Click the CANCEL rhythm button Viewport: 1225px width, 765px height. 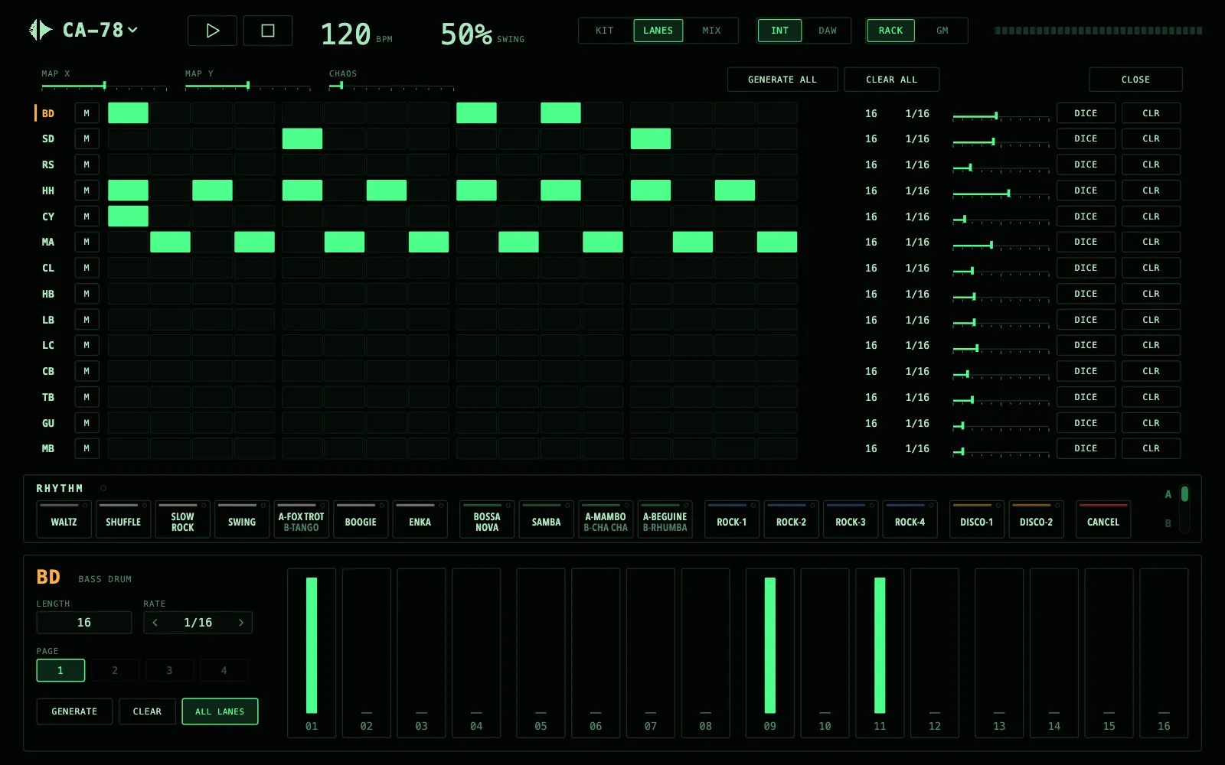click(x=1103, y=519)
